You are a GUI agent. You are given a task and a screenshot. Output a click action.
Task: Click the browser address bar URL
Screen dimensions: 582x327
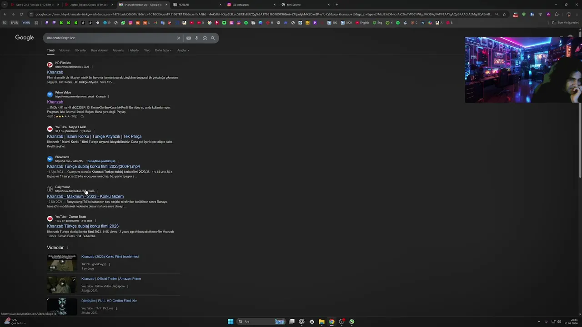pos(264,14)
